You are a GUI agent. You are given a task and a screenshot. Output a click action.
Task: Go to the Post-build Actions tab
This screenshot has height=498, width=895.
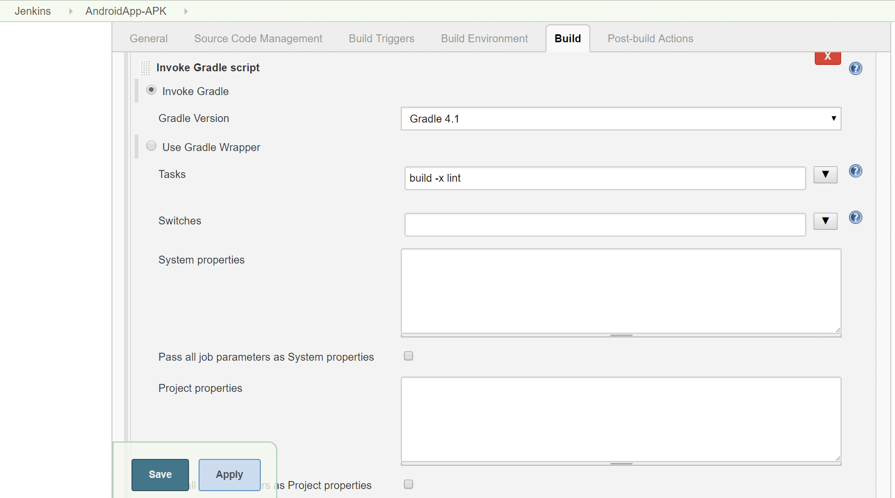(650, 39)
